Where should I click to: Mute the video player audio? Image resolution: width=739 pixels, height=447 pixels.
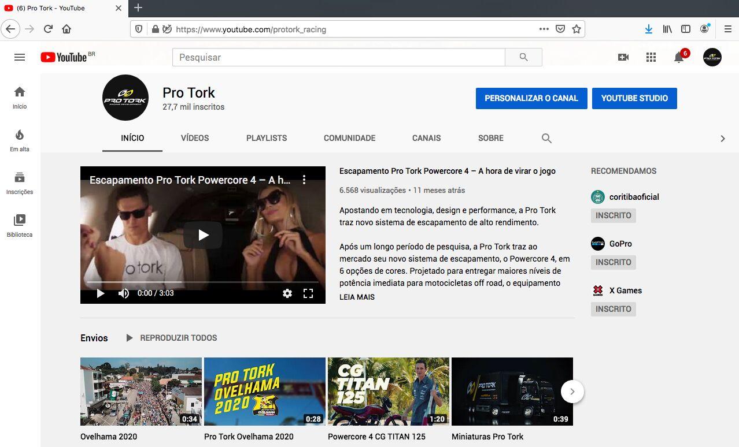point(123,293)
